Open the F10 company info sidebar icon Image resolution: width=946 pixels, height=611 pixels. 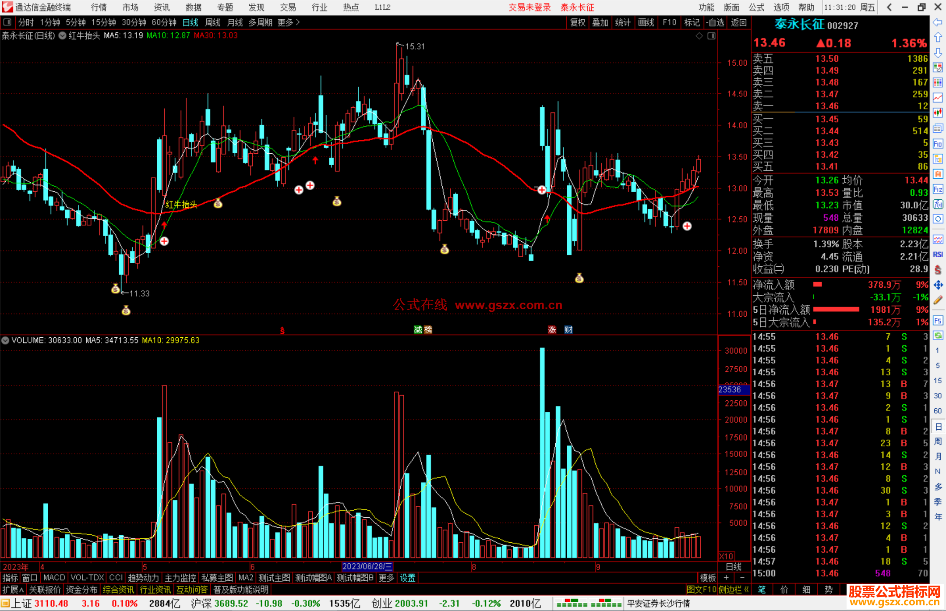[938, 144]
